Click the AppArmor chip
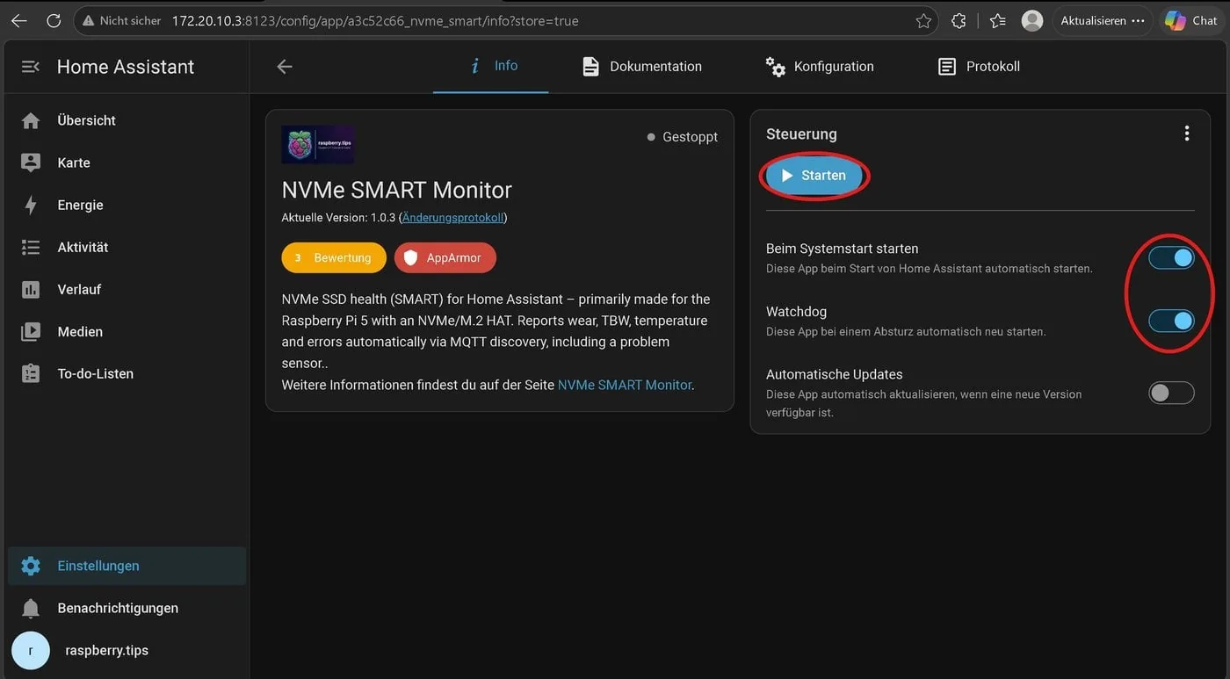Screen dimensions: 1230x679 pyautogui.click(x=445, y=257)
